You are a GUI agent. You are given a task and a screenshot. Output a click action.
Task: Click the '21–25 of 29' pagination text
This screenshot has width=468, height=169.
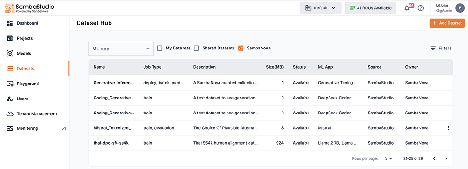(x=413, y=159)
